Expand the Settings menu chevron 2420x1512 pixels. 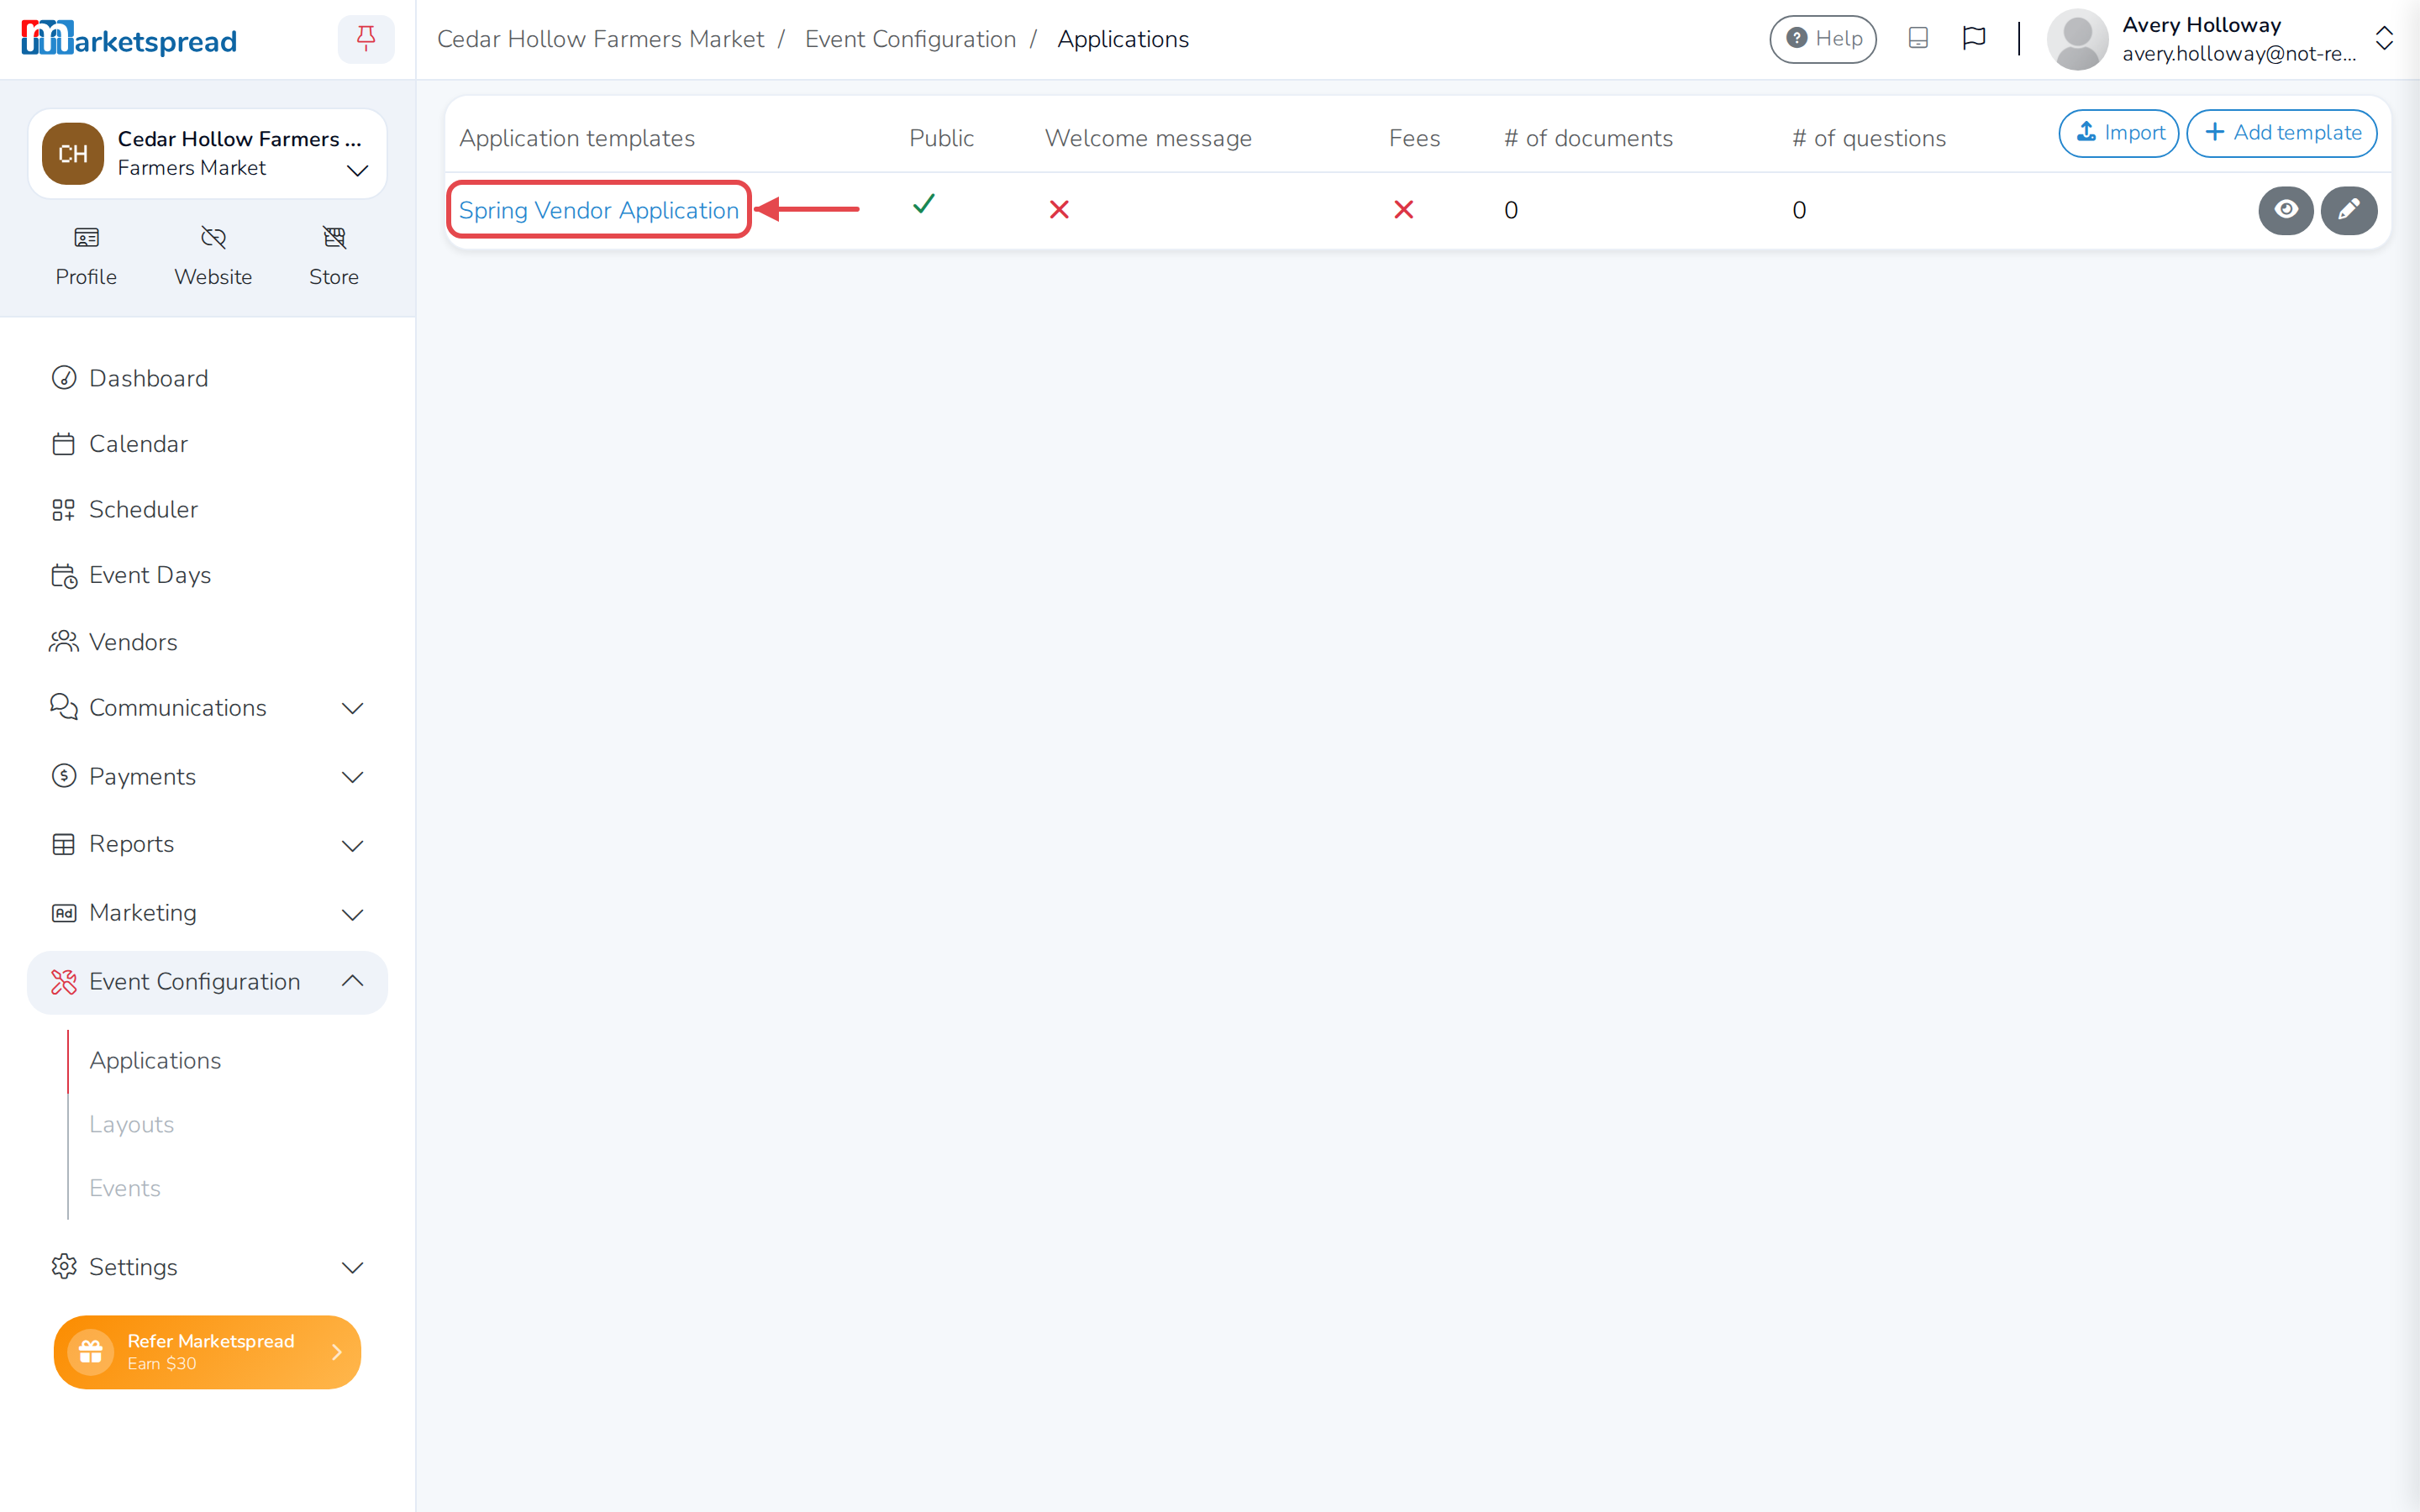352,1267
